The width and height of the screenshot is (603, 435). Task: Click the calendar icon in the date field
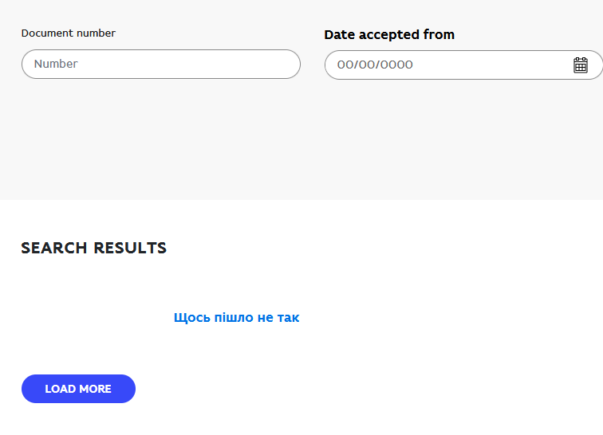pos(581,65)
